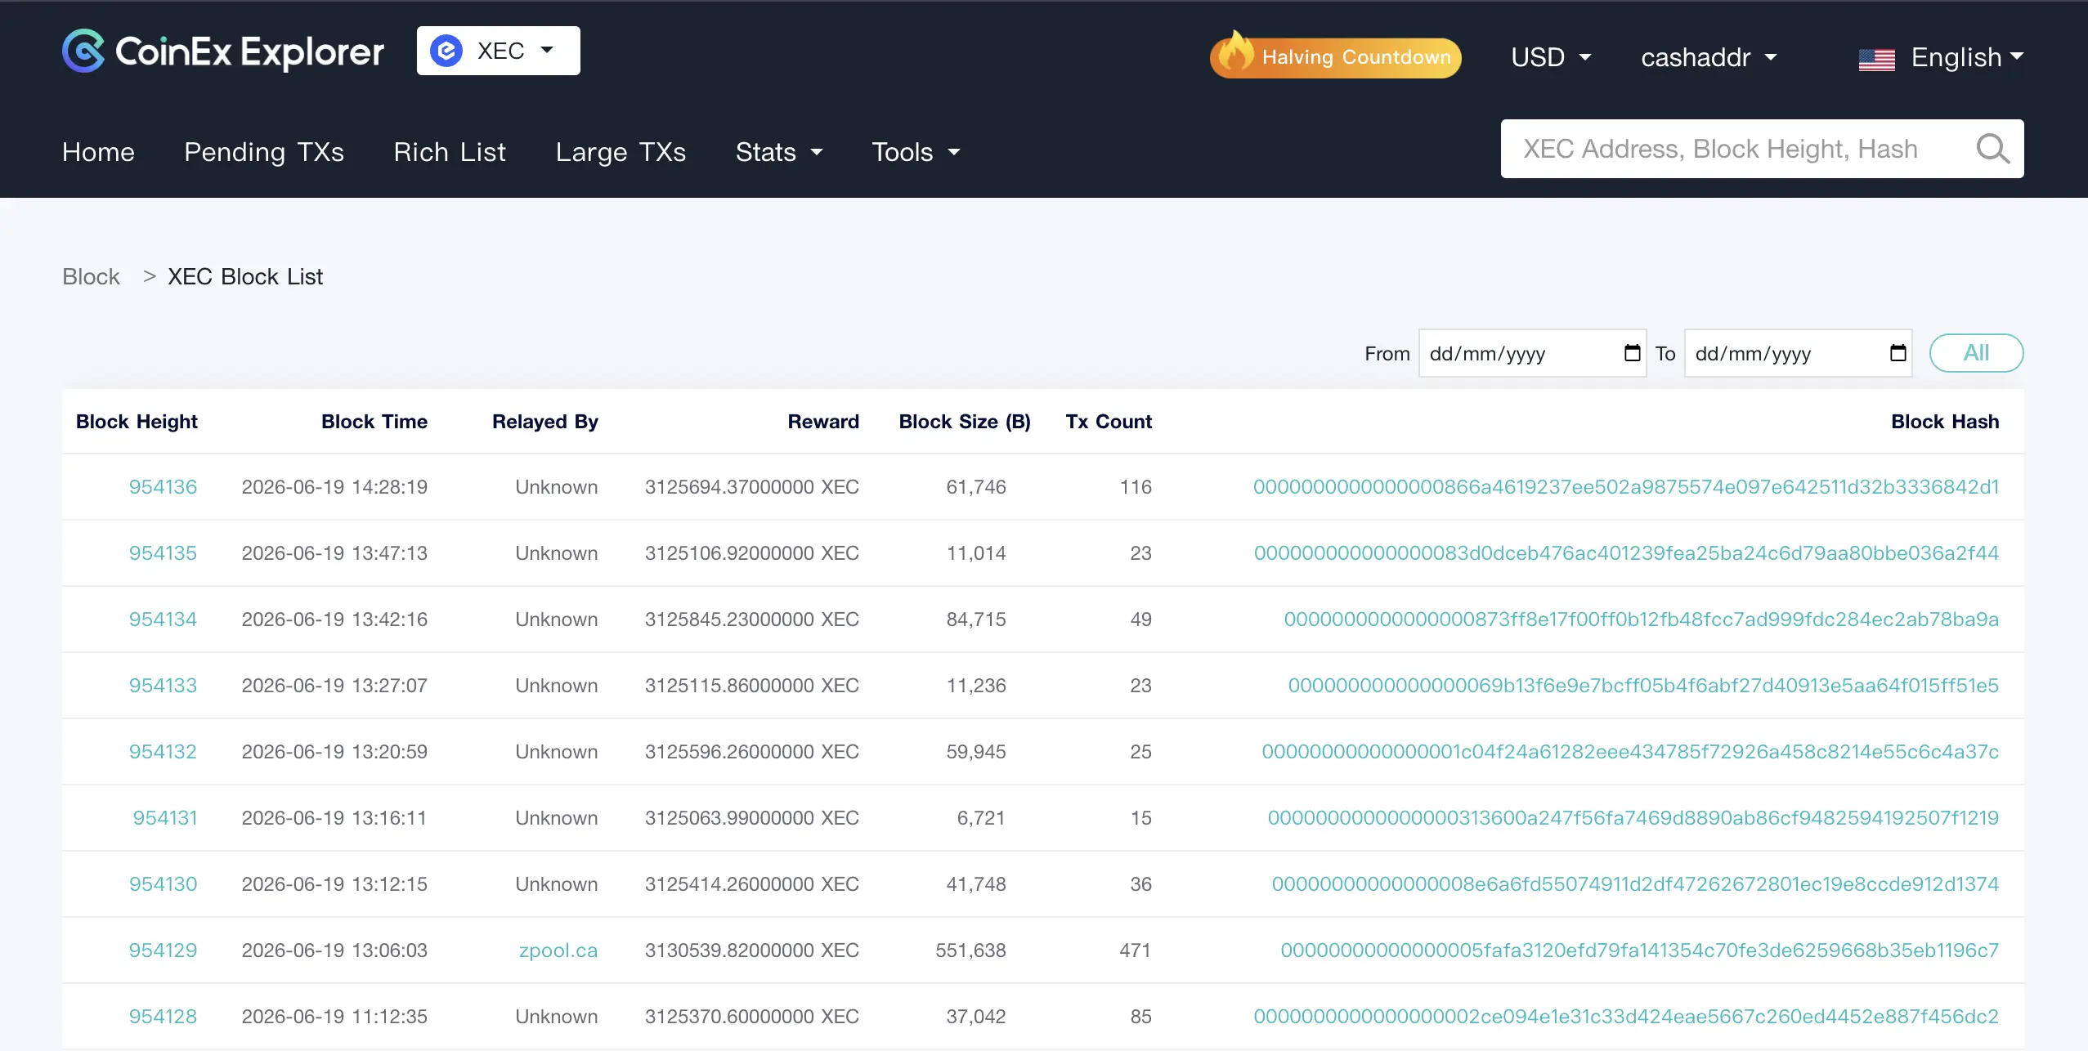Click the Block breadcrumb link

coord(91,276)
